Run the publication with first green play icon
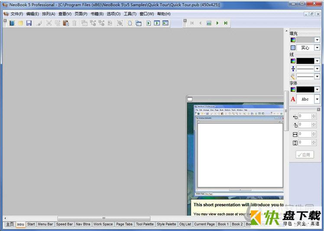 pos(149,23)
